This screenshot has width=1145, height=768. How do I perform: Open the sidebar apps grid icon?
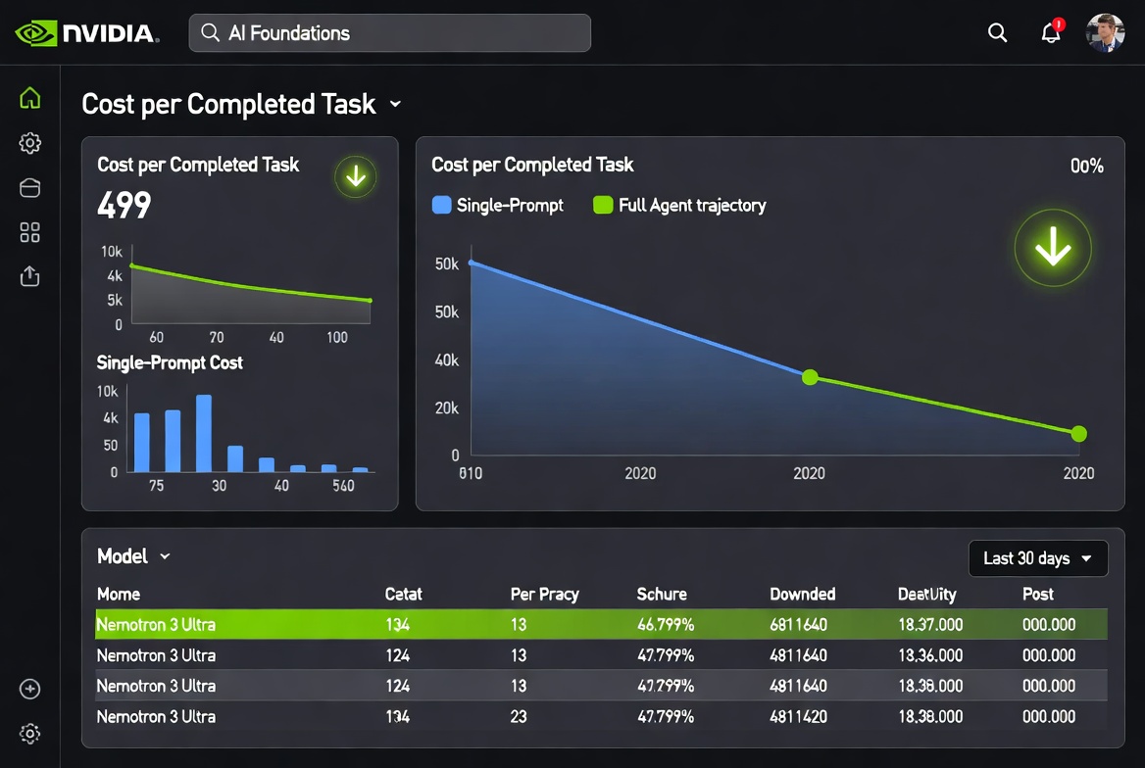[30, 233]
